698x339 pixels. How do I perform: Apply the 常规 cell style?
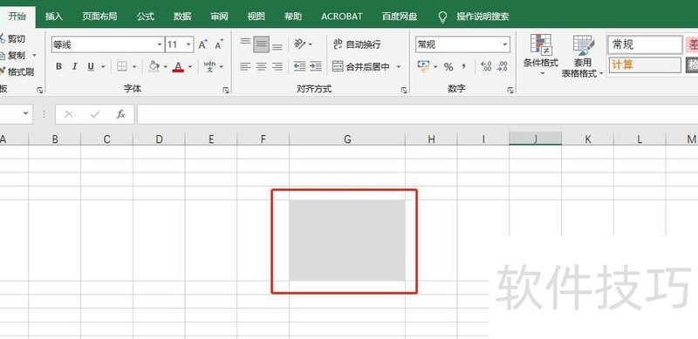click(645, 44)
